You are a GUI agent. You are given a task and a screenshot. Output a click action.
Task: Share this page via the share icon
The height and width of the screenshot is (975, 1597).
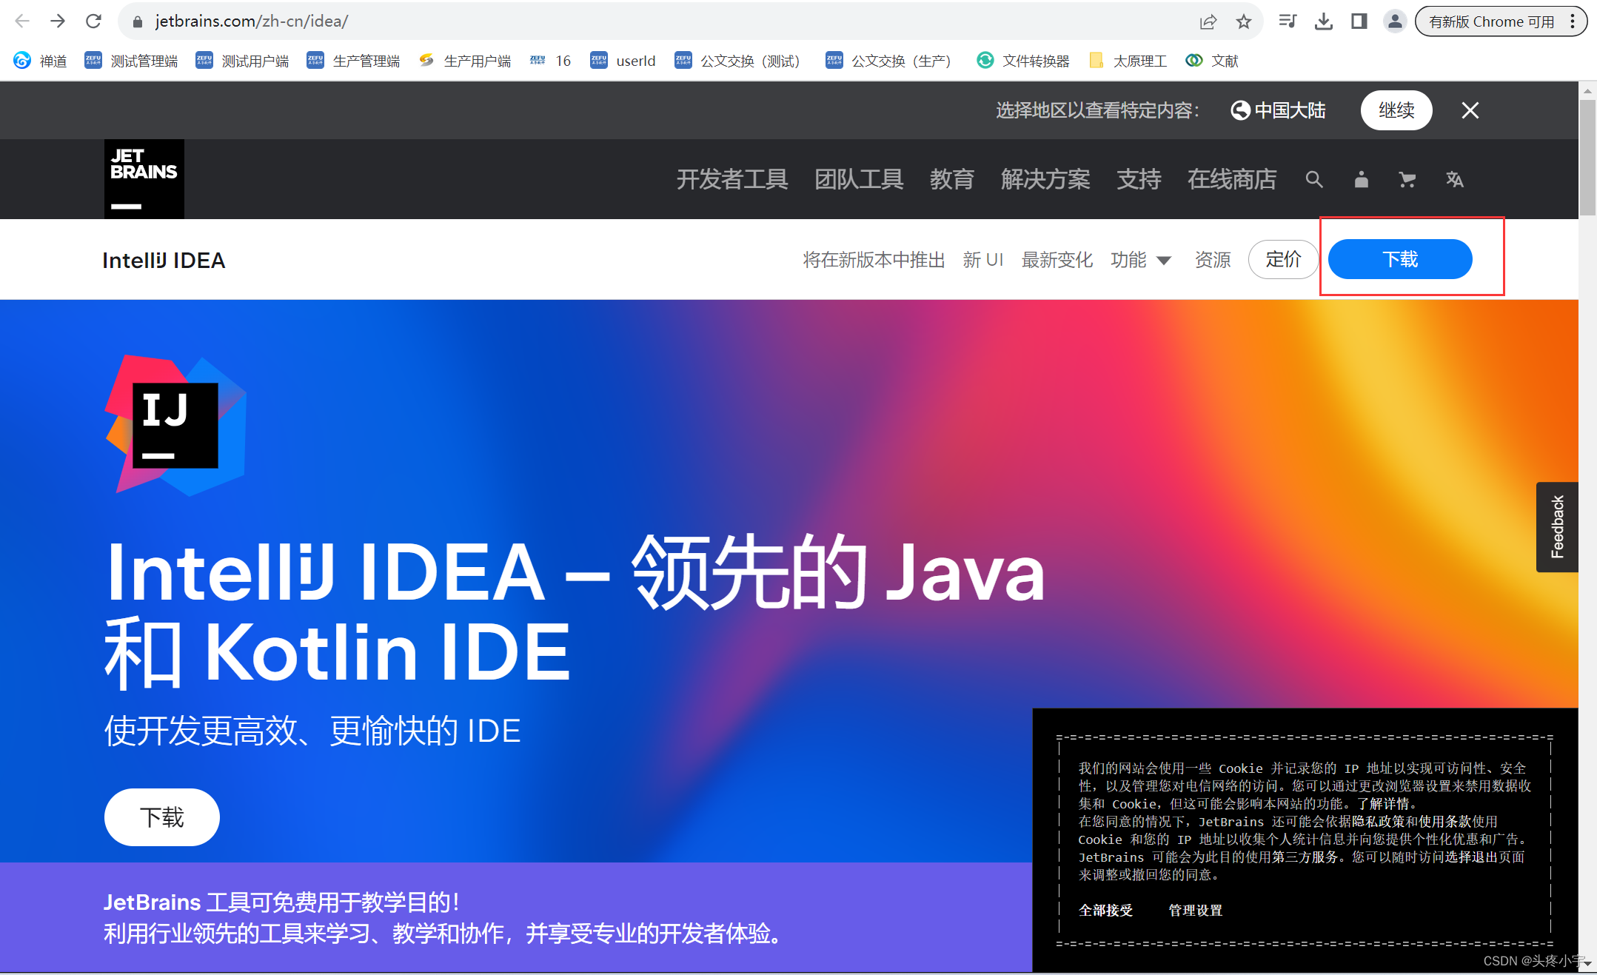1208,21
